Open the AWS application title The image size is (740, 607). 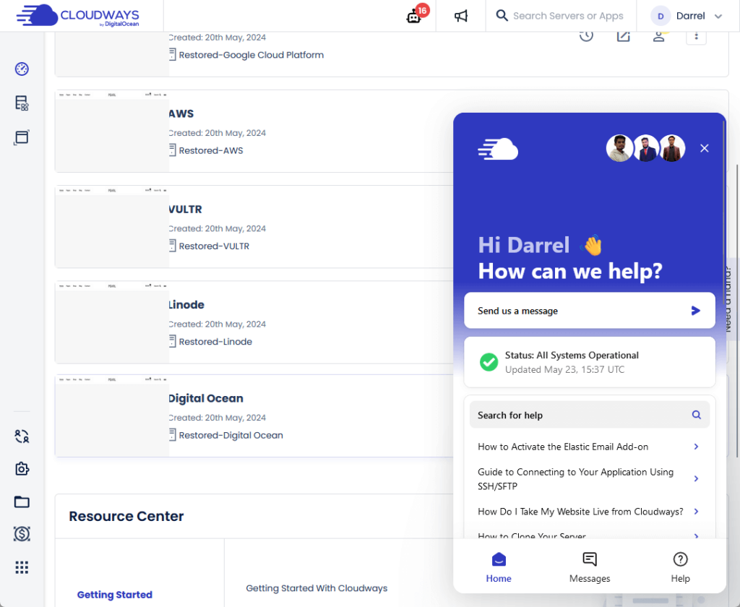coord(181,113)
